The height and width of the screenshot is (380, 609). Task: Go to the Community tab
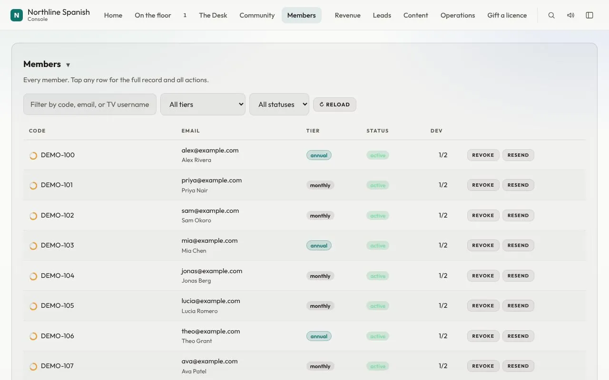pyautogui.click(x=257, y=15)
